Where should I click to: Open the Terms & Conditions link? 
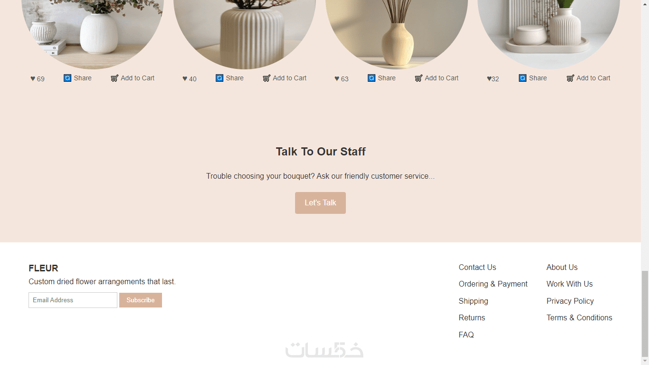579,317
